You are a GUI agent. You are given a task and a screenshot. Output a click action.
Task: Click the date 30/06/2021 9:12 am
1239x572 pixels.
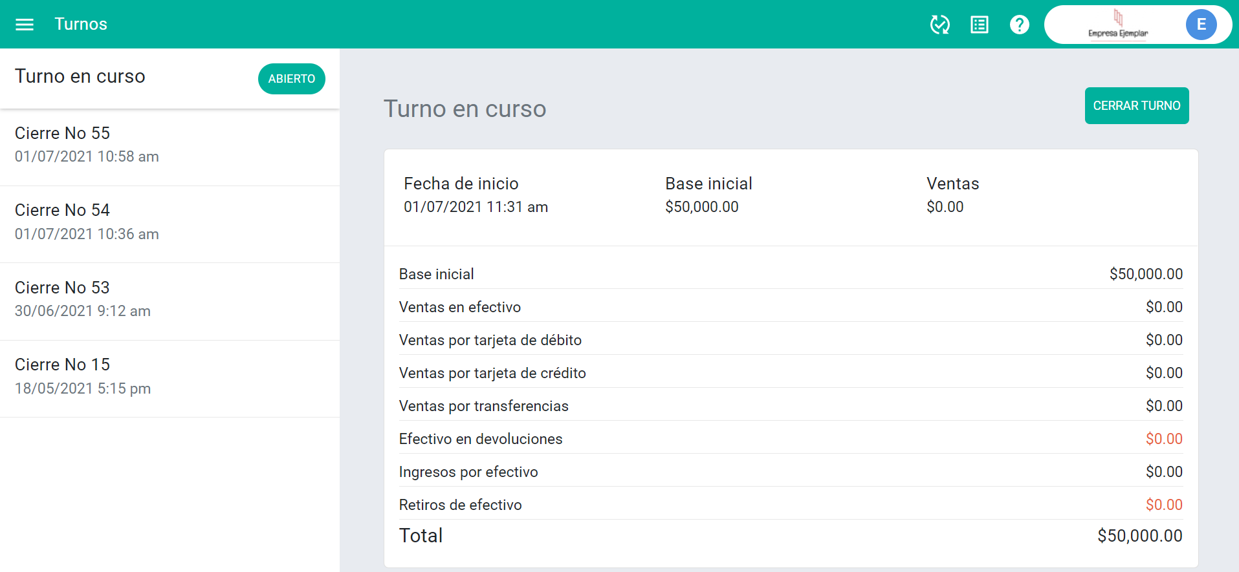pyautogui.click(x=83, y=312)
